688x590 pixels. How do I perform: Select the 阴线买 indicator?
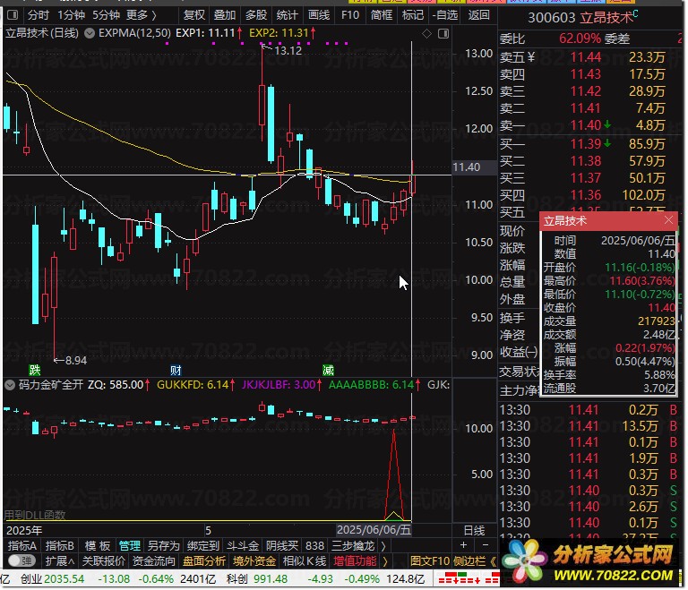[x=281, y=546]
